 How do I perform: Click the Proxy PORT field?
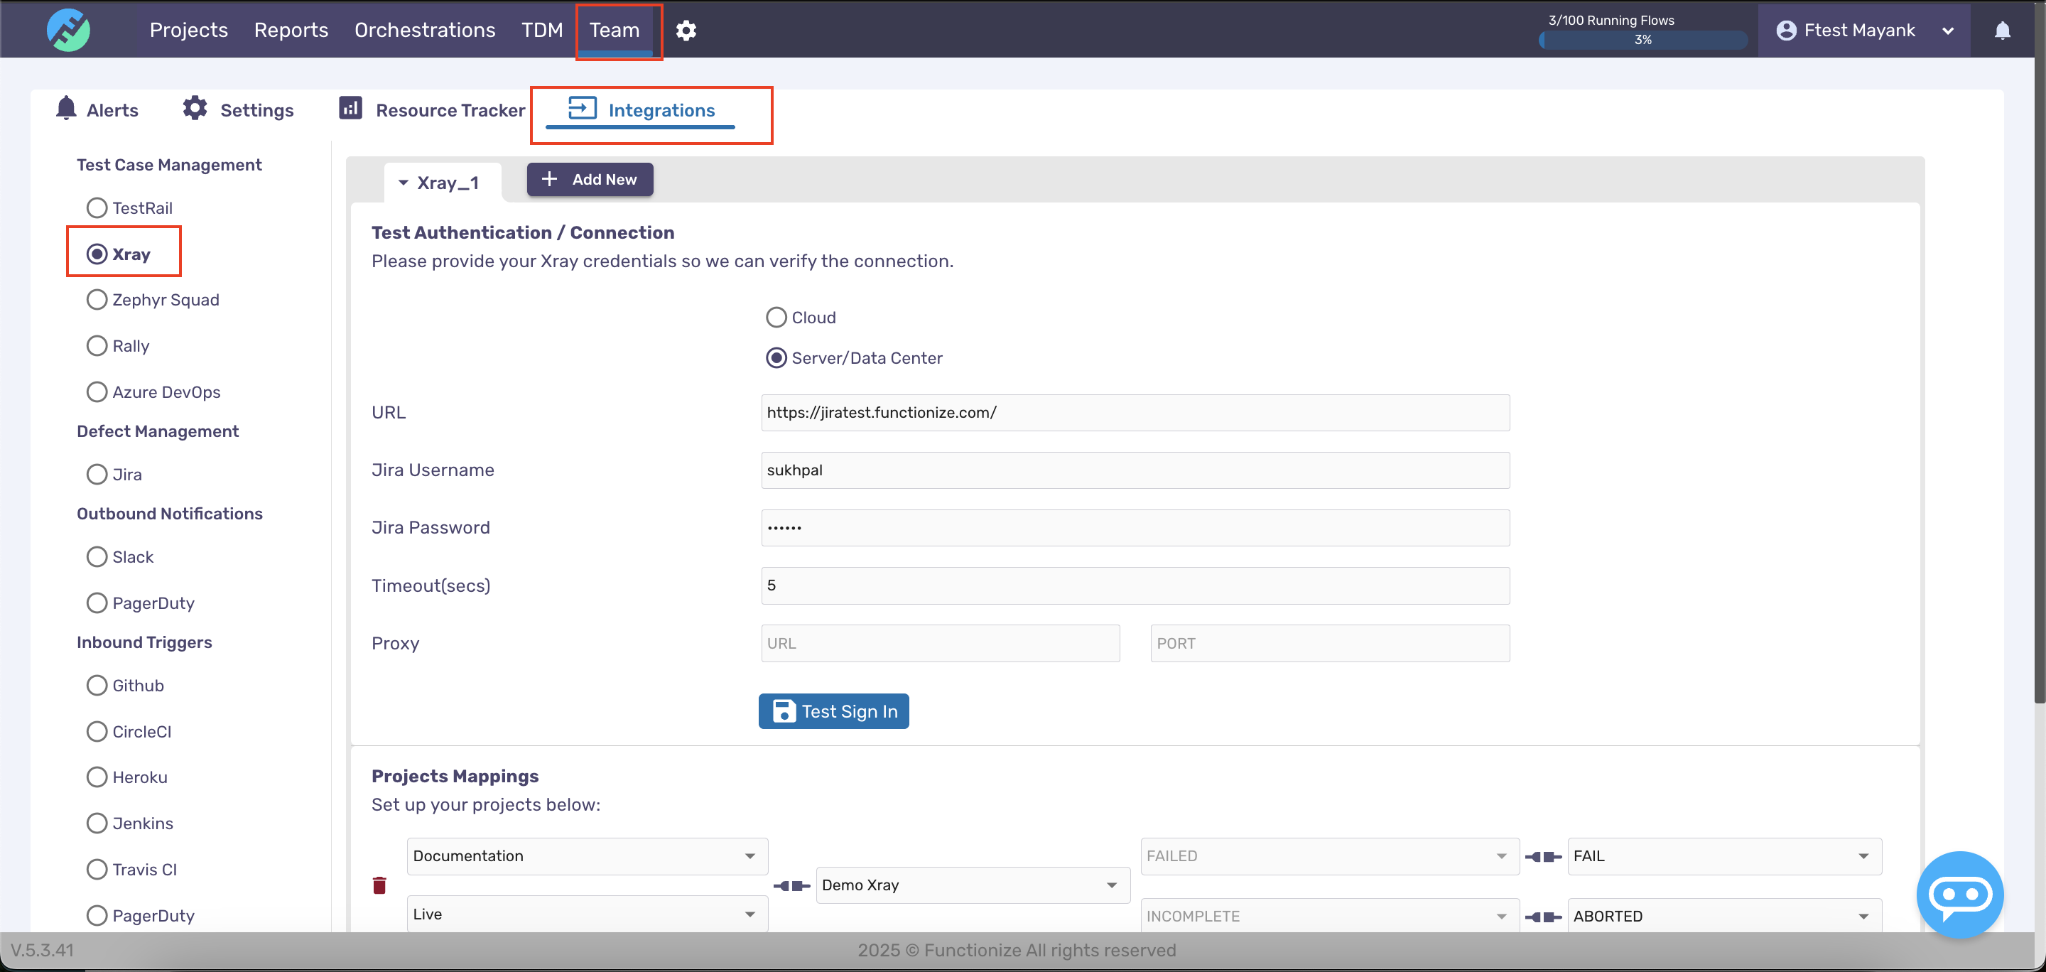click(x=1330, y=643)
